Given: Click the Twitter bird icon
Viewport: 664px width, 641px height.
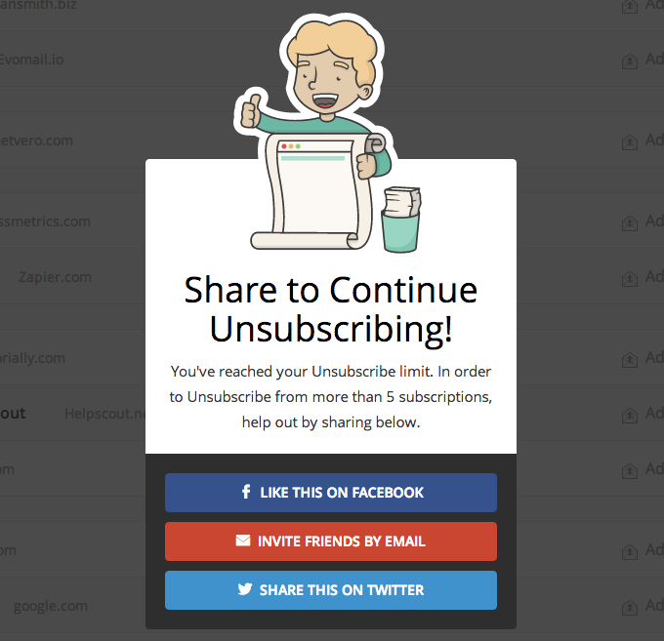Looking at the screenshot, I should pos(245,589).
